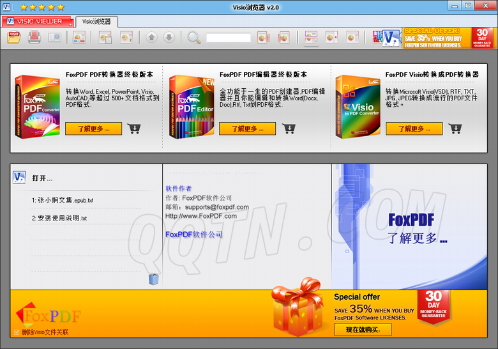498x349 pixels.
Task: Click the 打开... open file entry
Action: (x=42, y=178)
